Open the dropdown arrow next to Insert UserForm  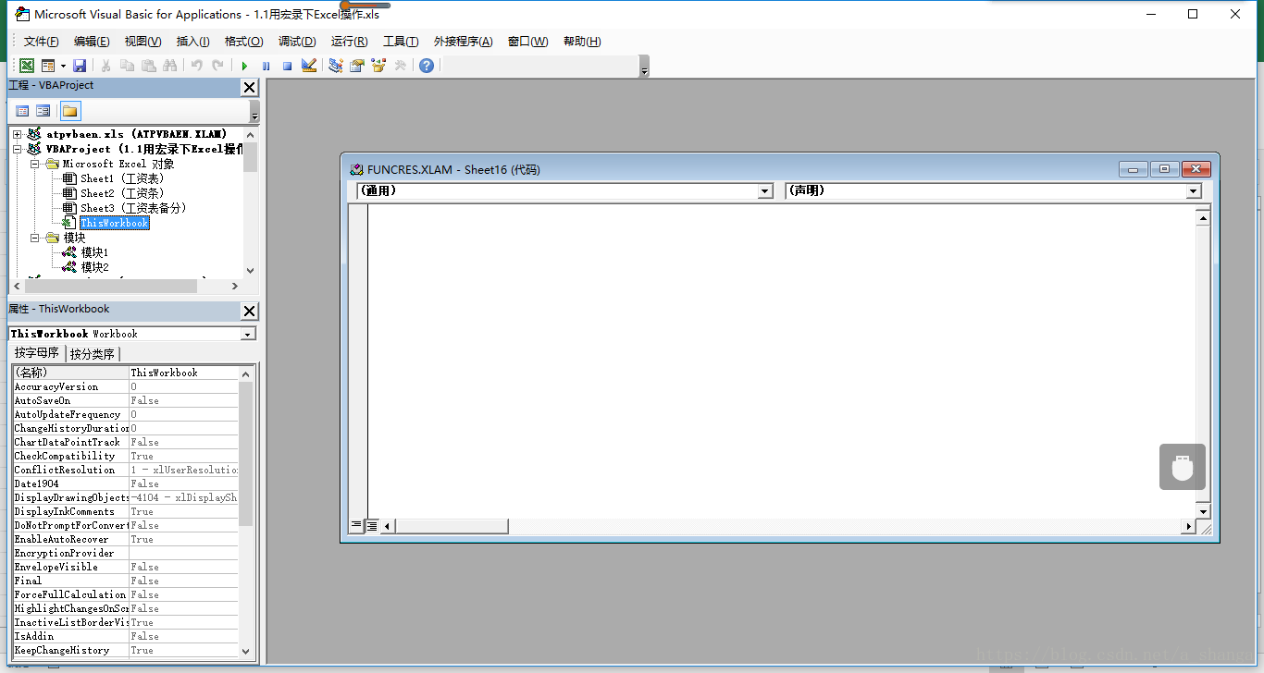pos(63,66)
